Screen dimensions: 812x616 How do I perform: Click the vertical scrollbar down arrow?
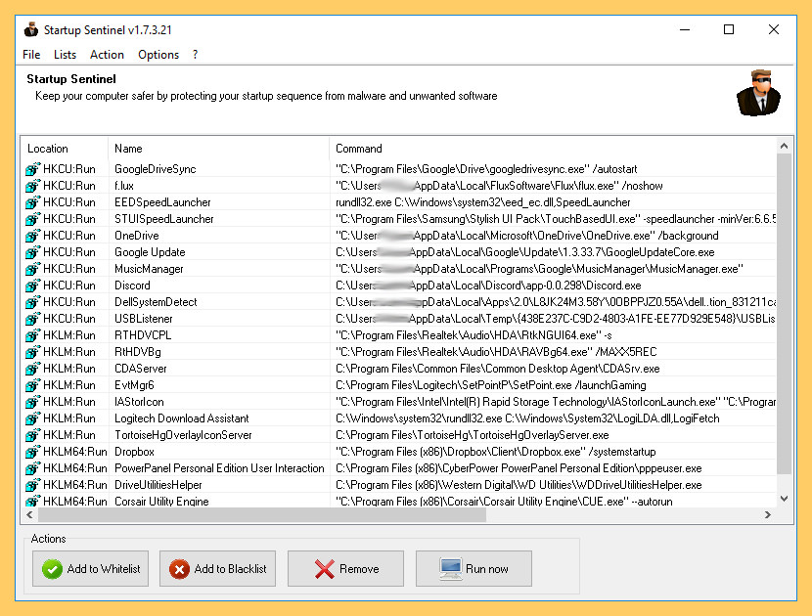tap(784, 499)
